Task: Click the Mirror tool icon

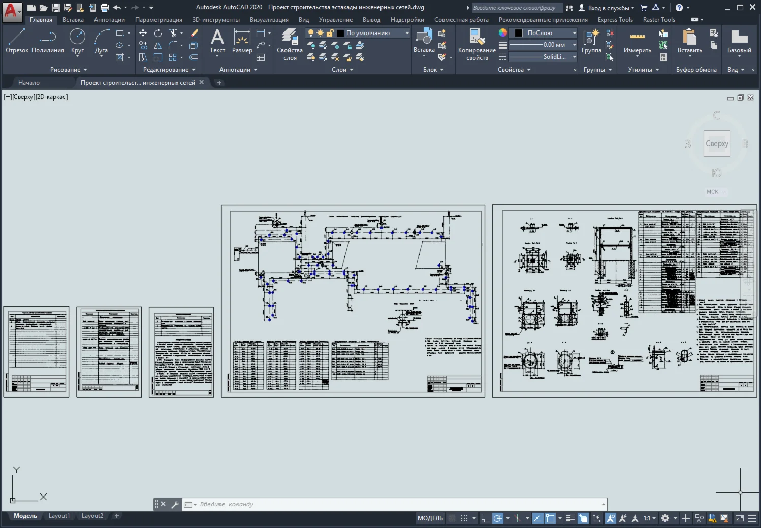Action: pos(158,45)
